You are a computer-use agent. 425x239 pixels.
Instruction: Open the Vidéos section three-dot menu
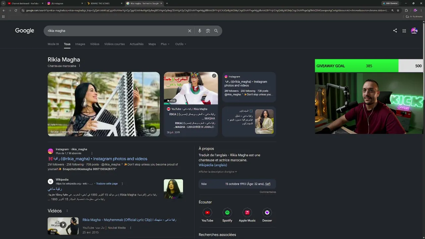pyautogui.click(x=67, y=211)
